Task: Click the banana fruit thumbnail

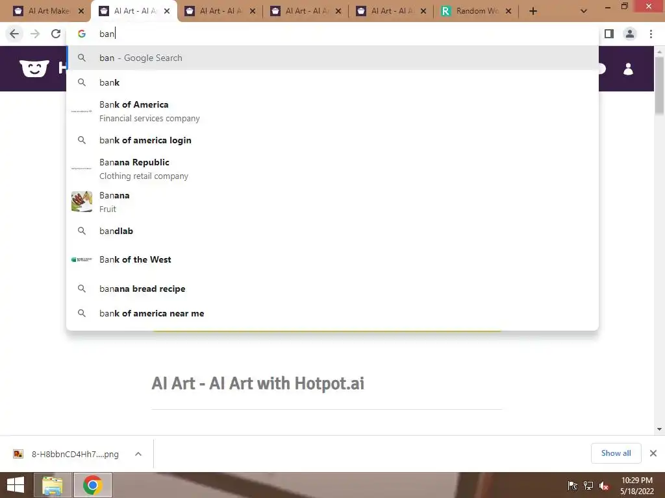Action: tap(82, 202)
